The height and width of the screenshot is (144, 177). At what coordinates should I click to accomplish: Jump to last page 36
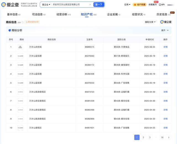pos(162,137)
